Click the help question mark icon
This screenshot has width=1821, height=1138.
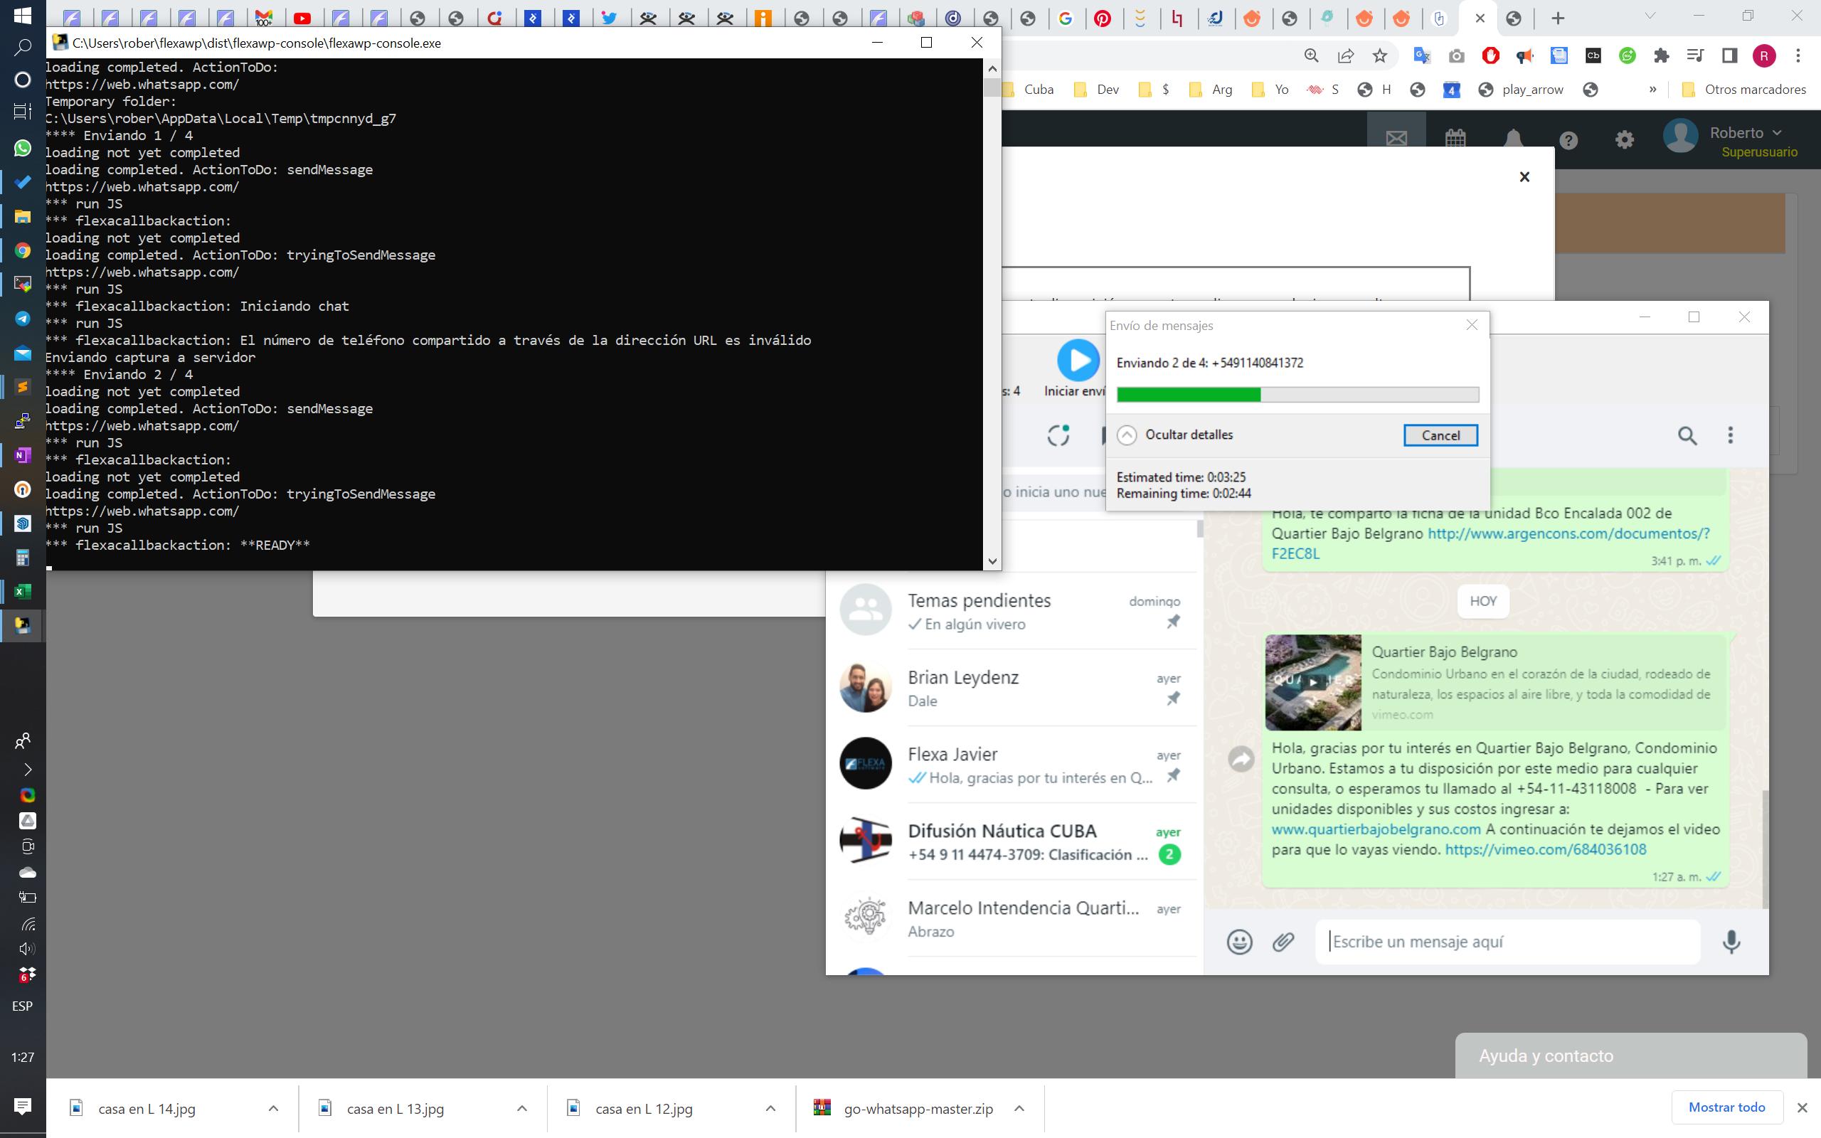(x=1569, y=140)
